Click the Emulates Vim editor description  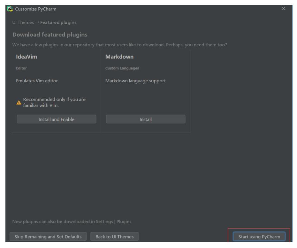pyautogui.click(x=37, y=81)
